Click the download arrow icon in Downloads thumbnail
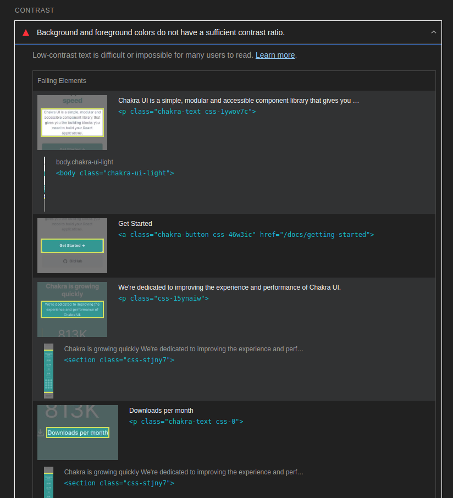This screenshot has width=453, height=498. tap(41, 434)
